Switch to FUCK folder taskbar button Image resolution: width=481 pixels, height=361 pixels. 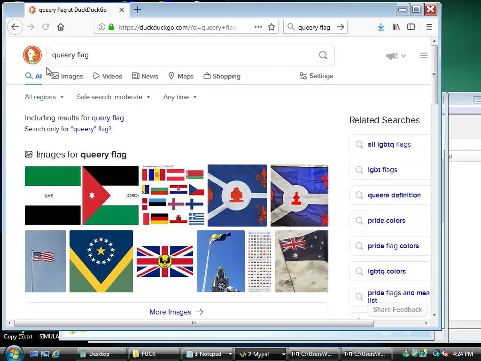(x=154, y=354)
